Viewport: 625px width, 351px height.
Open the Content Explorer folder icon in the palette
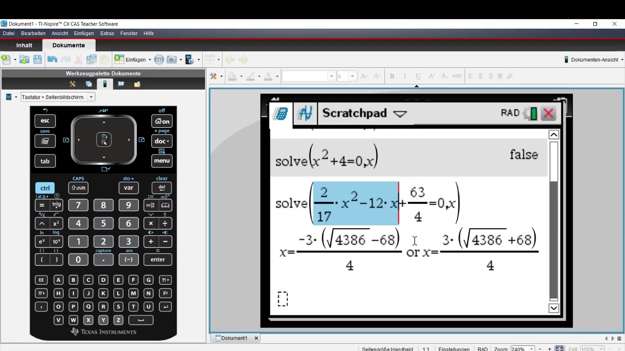(137, 84)
